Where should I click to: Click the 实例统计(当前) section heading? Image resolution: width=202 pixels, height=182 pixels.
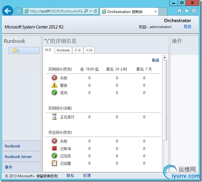60,108
